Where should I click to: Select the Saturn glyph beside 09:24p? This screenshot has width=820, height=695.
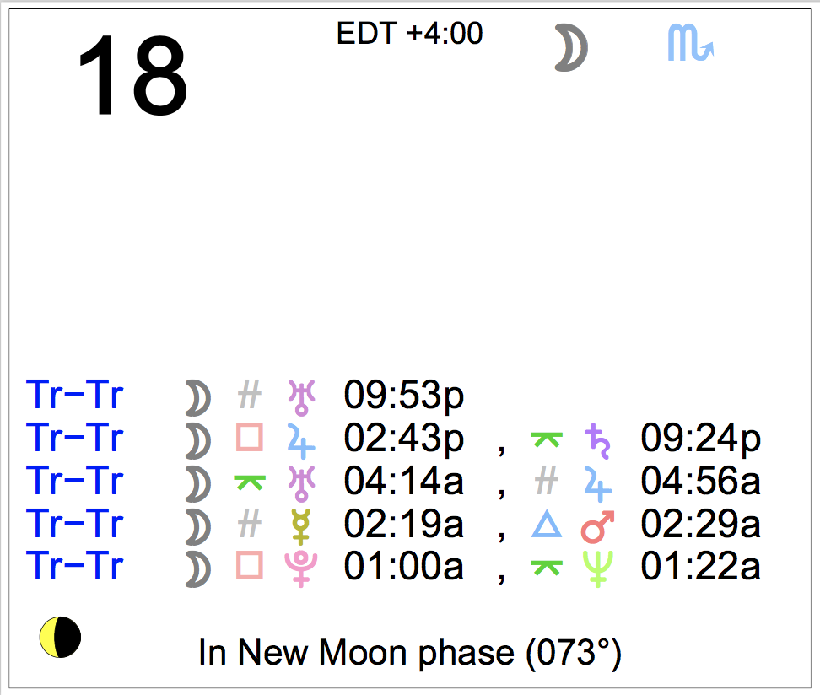pos(597,441)
